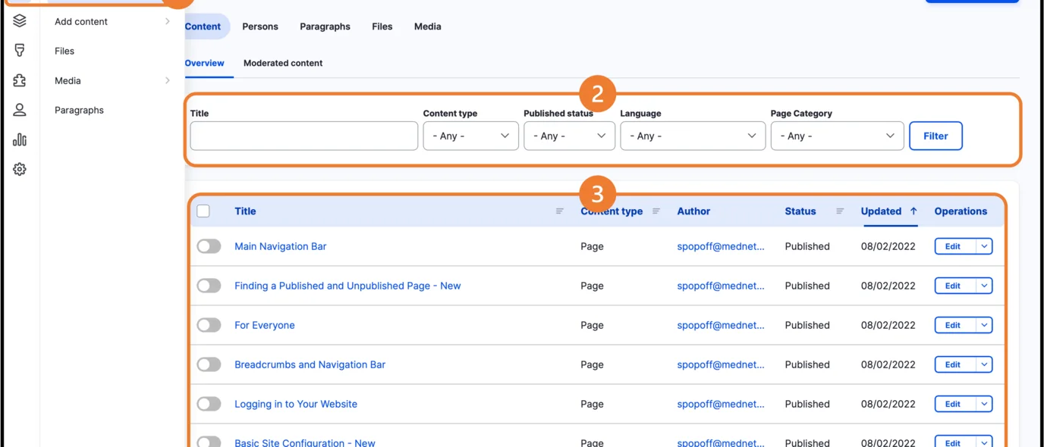Switch to the Media tab
1044x447 pixels.
427,27
